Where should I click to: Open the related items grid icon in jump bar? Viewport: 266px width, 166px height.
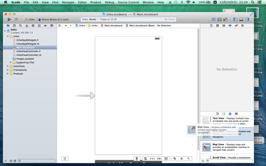60,26
